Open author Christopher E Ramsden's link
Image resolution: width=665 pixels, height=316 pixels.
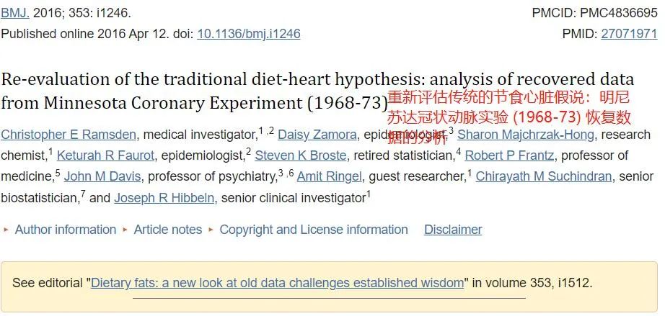click(x=69, y=135)
